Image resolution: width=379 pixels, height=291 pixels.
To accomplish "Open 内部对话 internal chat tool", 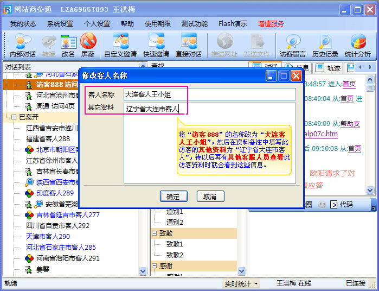I will pyautogui.click(x=23, y=45).
